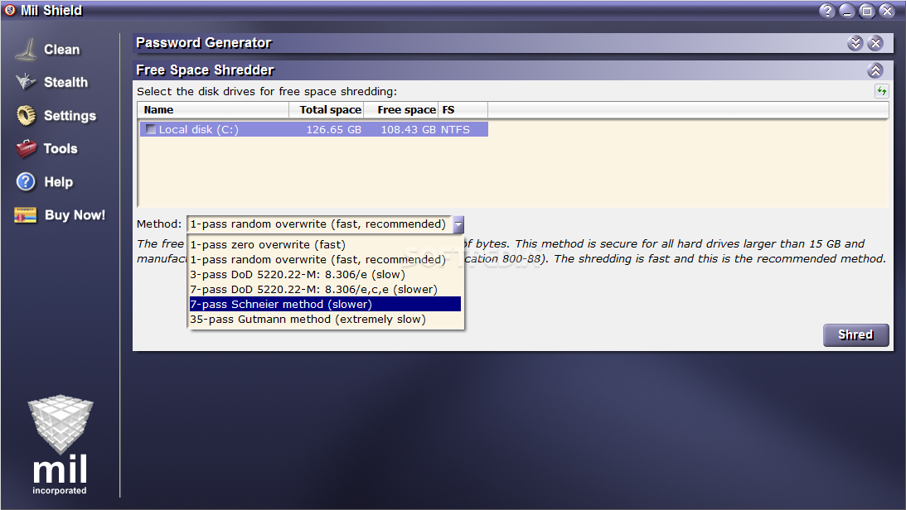The image size is (906, 510).
Task: Open the Clean section broom icon
Action: point(26,50)
